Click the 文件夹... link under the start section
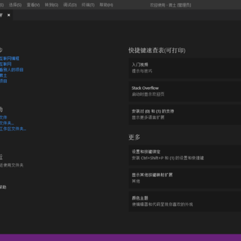The width and height of the screenshot is (241, 241). tap(7, 123)
